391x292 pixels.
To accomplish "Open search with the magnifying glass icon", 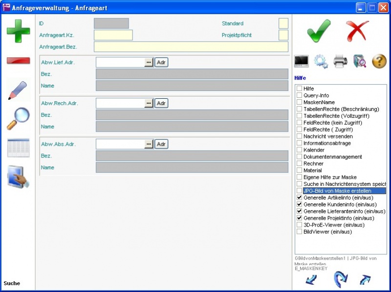I will tap(18, 119).
